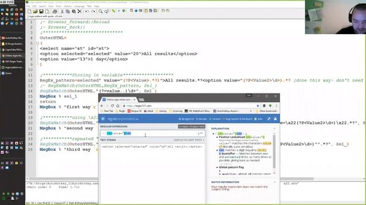Click the New file icon in editor toolbar
This screenshot has height=205, width=366.
[x=29, y=11]
